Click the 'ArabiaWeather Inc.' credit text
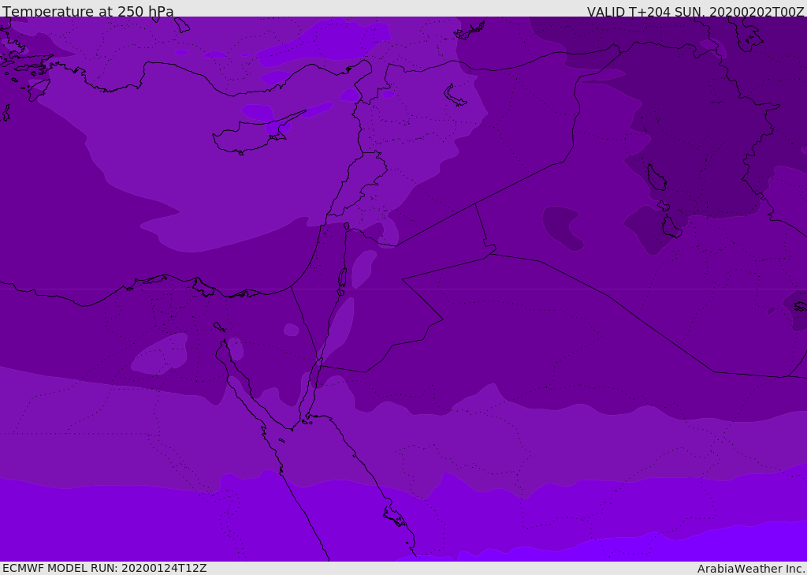 pyautogui.click(x=751, y=569)
